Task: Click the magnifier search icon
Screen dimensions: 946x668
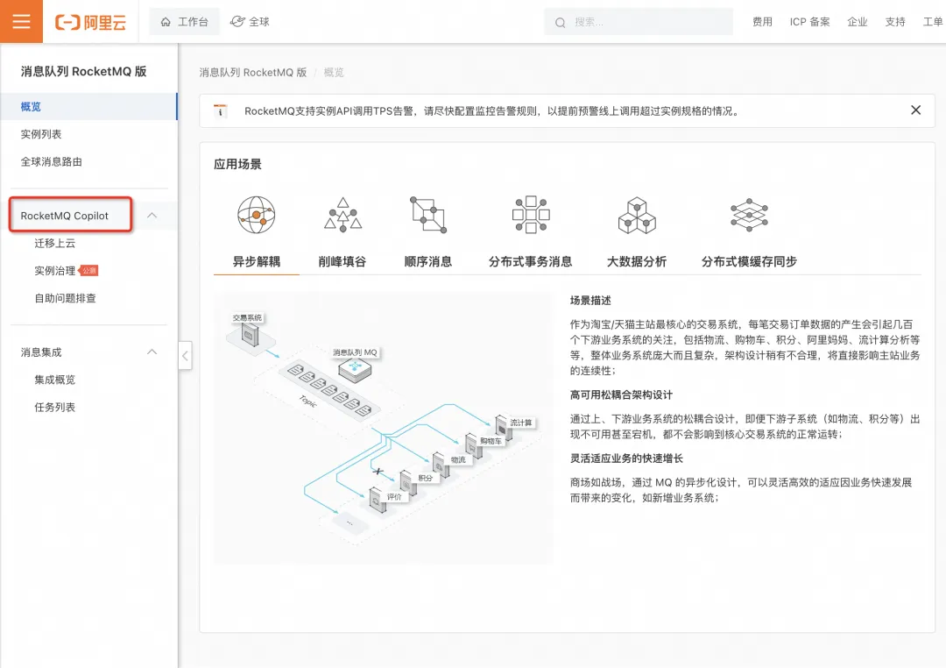Action: click(560, 22)
